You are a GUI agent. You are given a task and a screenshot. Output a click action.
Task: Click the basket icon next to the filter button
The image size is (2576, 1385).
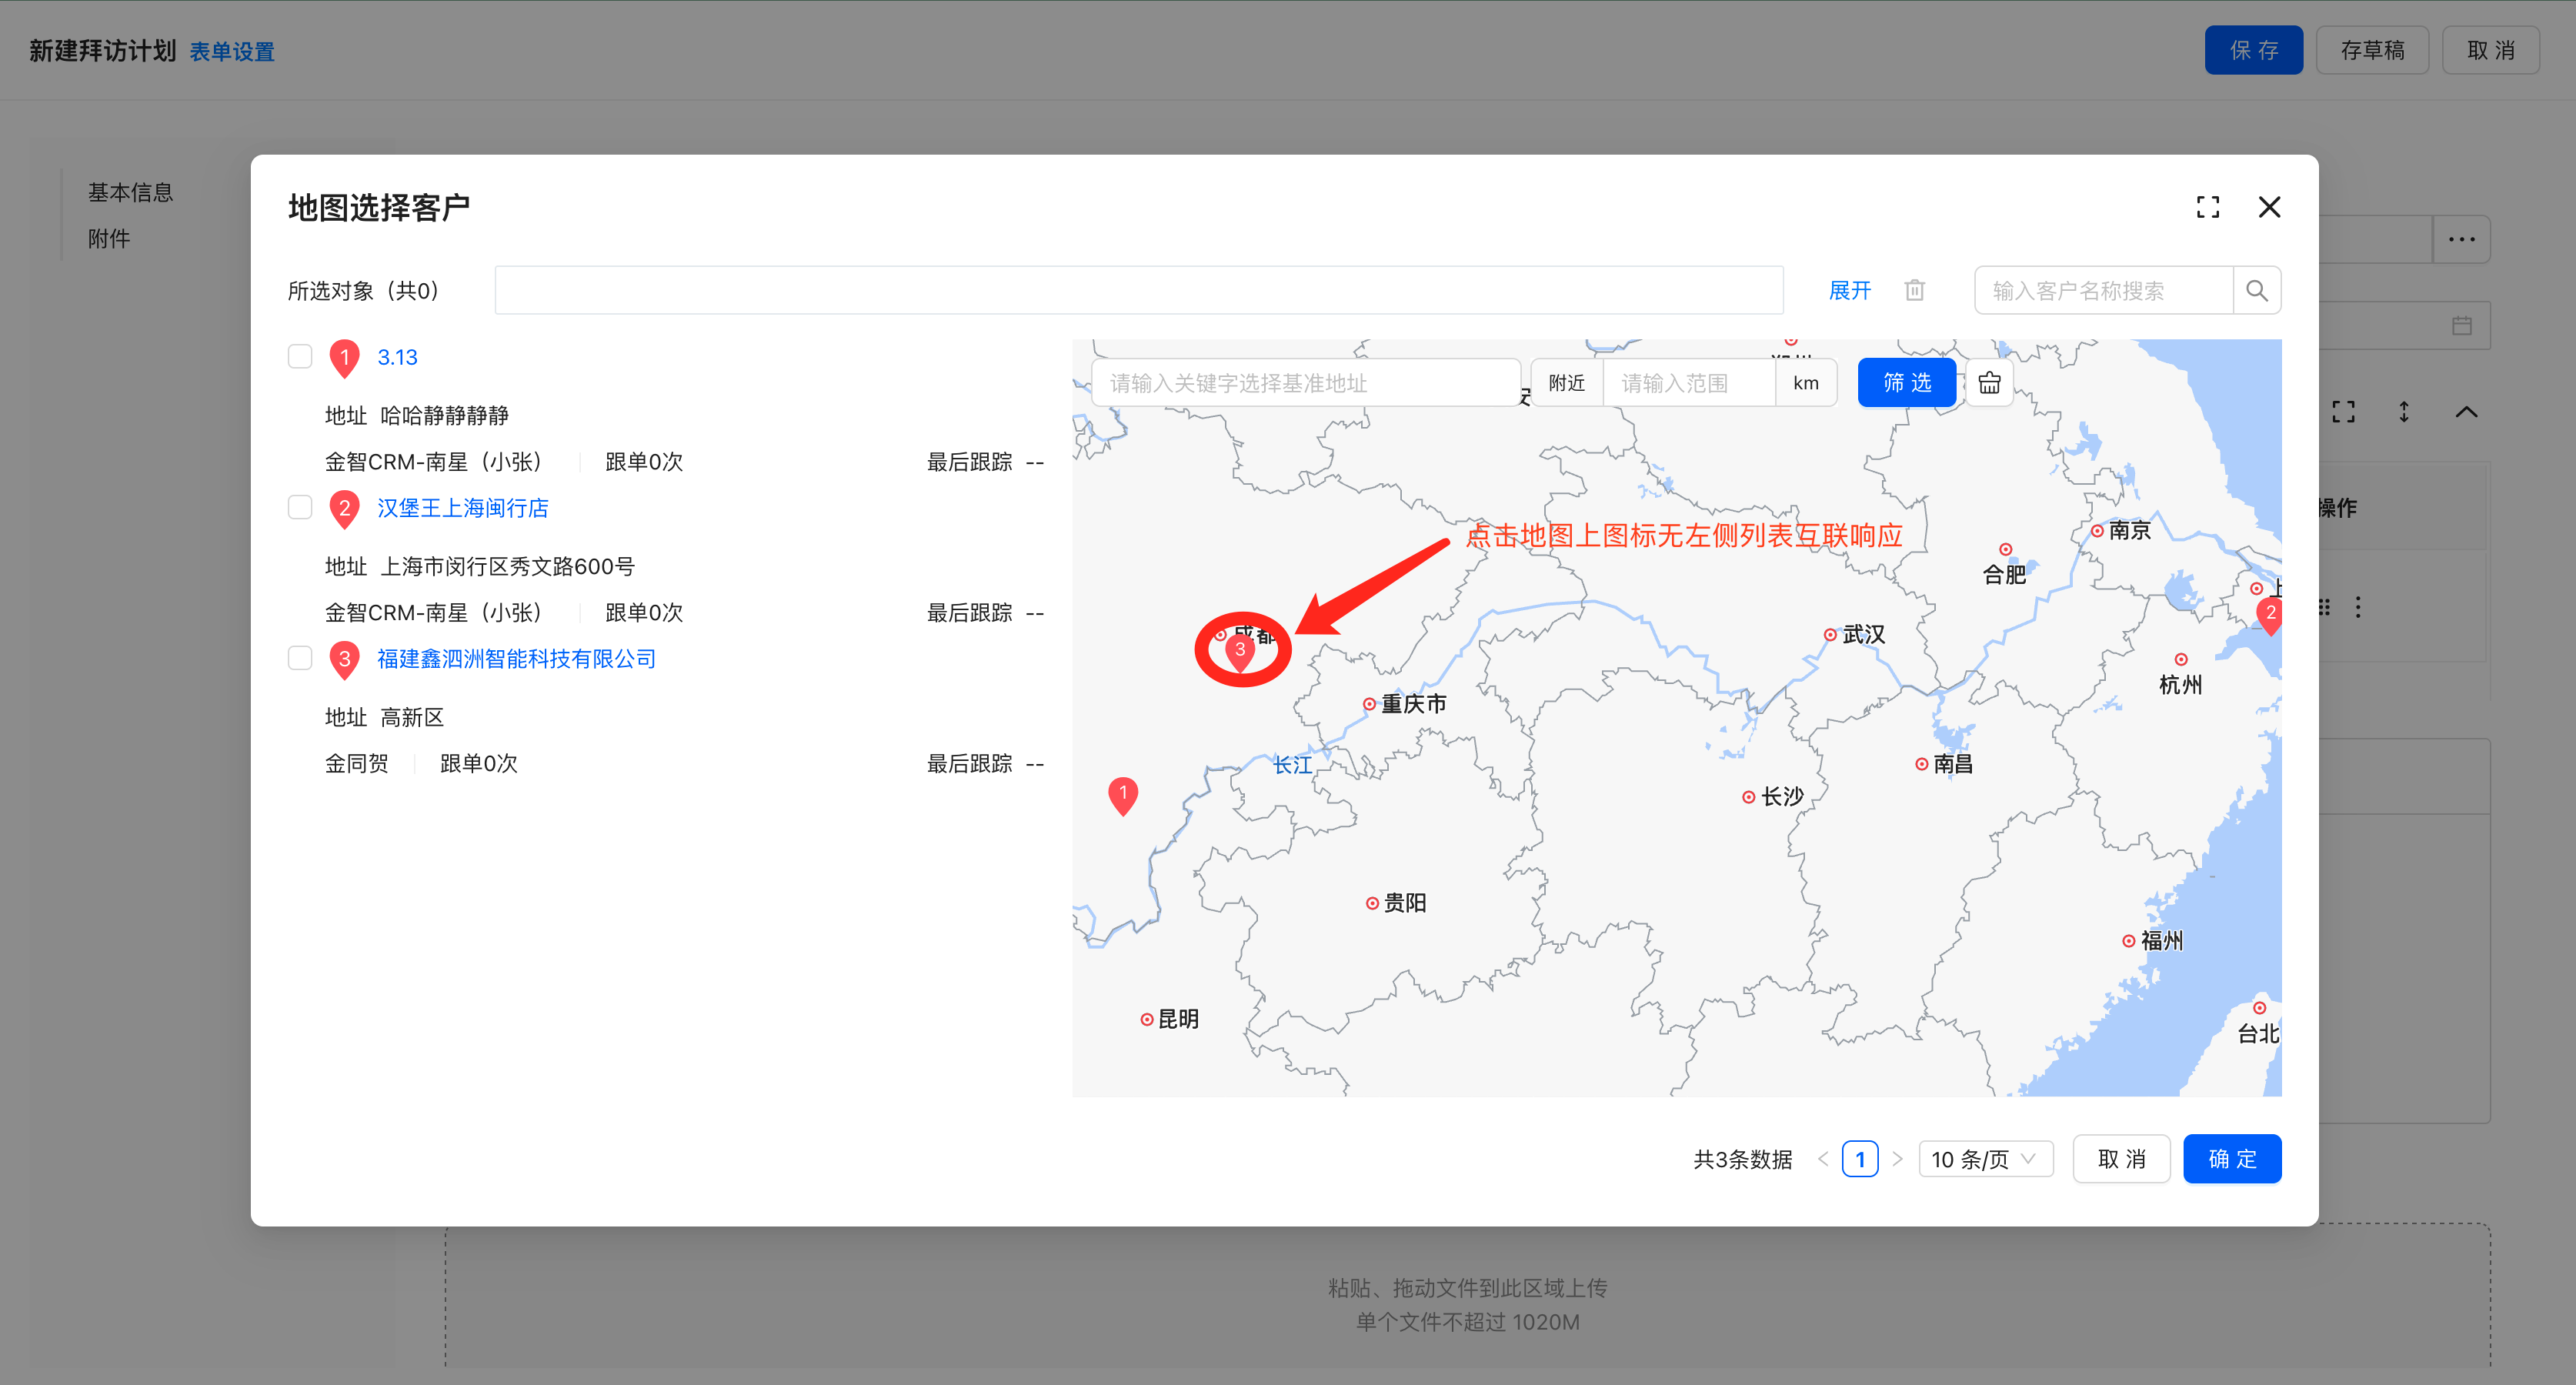(1989, 383)
